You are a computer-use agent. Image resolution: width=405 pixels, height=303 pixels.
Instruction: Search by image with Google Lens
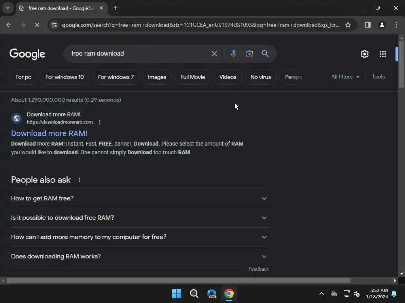[x=249, y=54]
